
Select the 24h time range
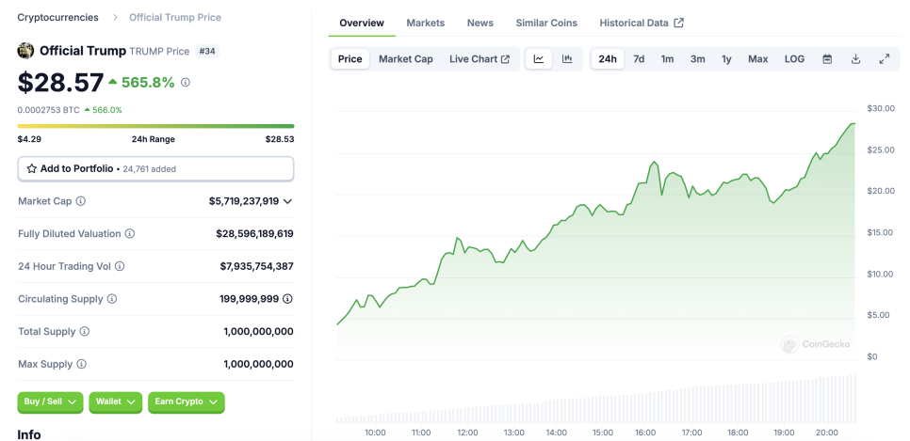coord(608,59)
